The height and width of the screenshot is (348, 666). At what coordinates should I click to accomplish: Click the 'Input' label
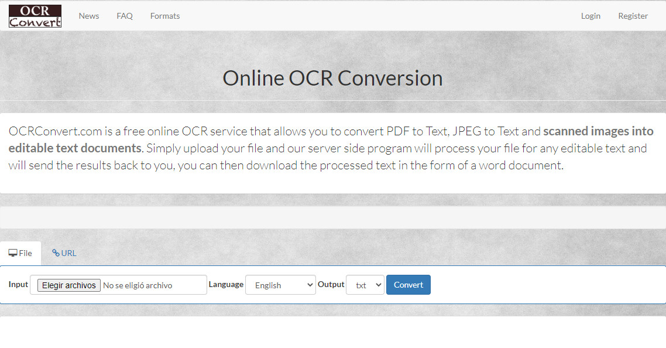pos(18,284)
